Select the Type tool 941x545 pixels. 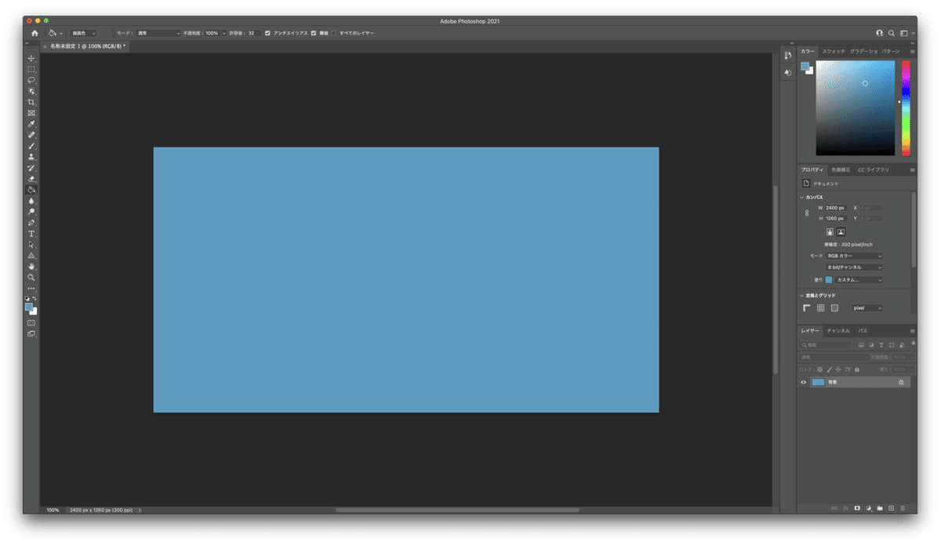[x=31, y=234]
